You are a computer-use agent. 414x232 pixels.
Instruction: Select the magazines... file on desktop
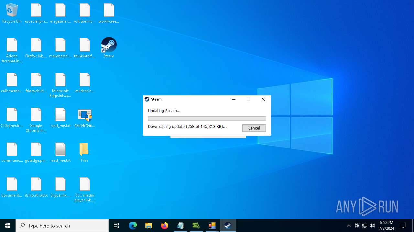(60, 13)
